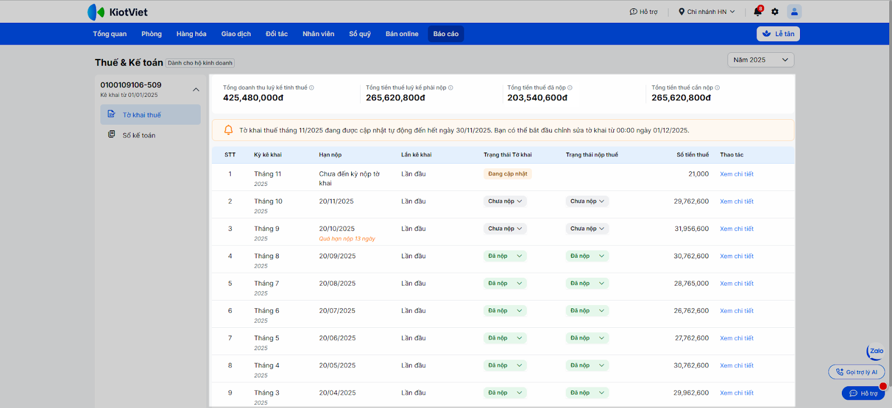The width and height of the screenshot is (892, 408).
Task: Click the KiotViet logo icon
Action: [x=96, y=12]
